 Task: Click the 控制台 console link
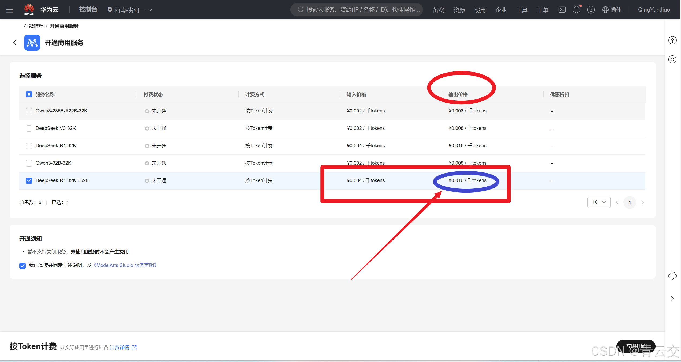click(88, 10)
